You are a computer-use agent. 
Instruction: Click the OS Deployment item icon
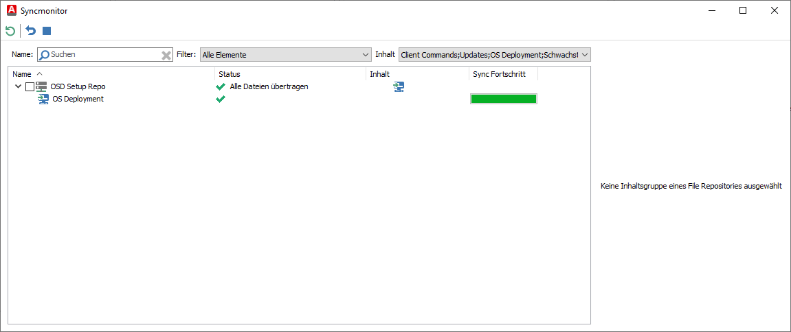pos(43,99)
